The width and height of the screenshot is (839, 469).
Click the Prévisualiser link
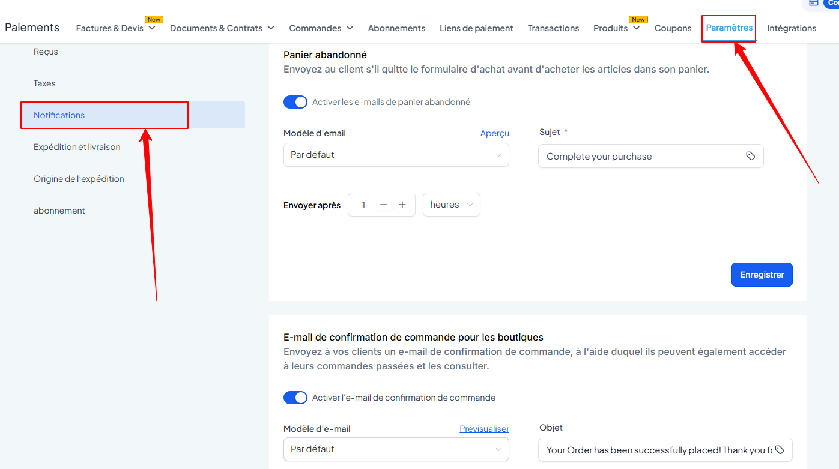coord(484,429)
